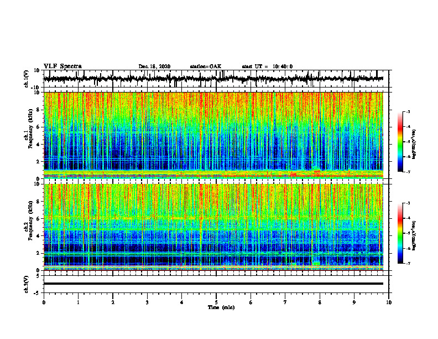Click time axis tick label "0"
Screen dimensions: 438x339
tap(44, 302)
